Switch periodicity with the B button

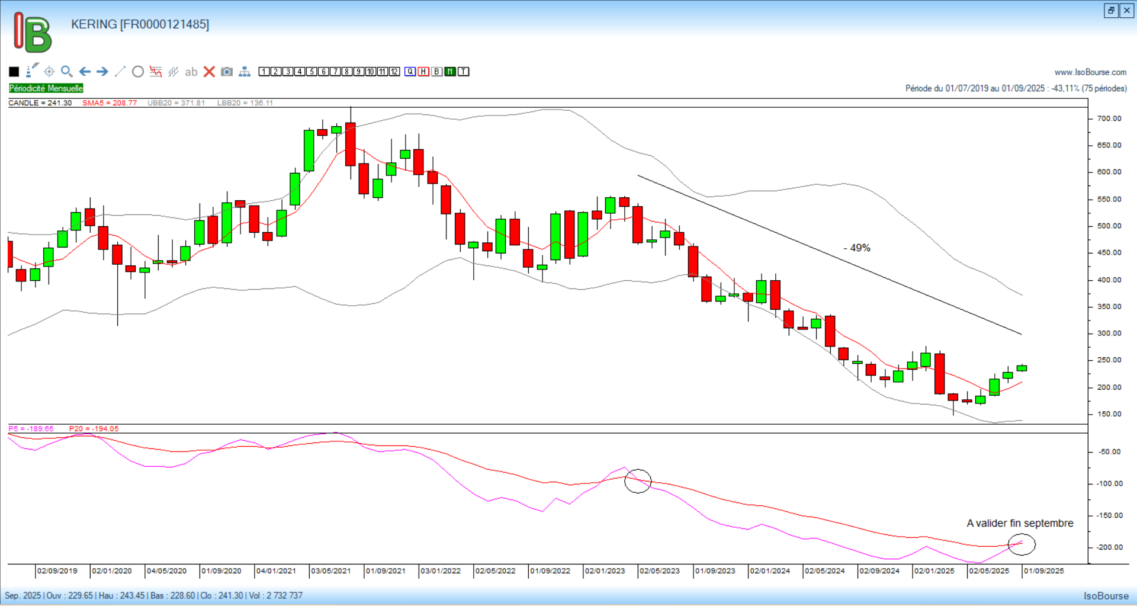click(x=436, y=72)
